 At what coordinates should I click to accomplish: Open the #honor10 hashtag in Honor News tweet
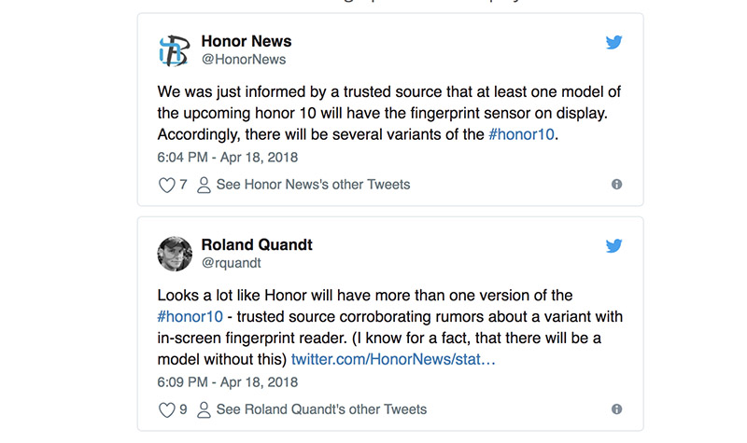tap(521, 134)
